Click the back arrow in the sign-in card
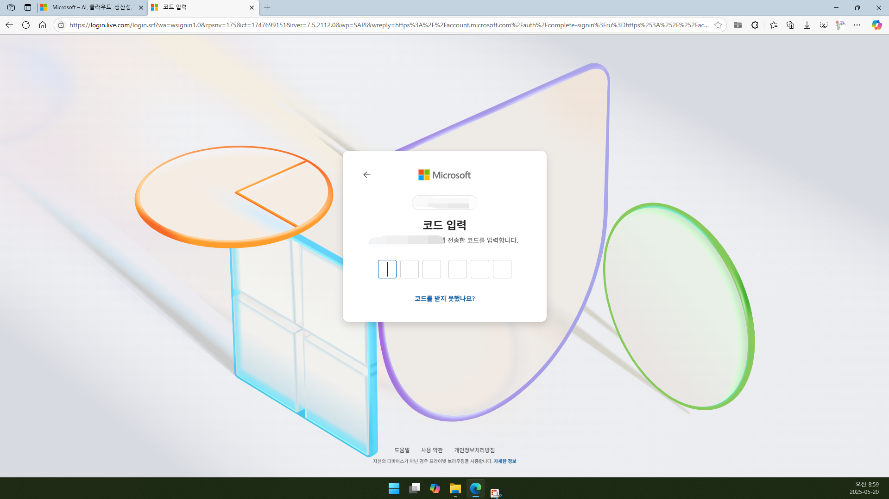The width and height of the screenshot is (889, 499). coord(367,175)
